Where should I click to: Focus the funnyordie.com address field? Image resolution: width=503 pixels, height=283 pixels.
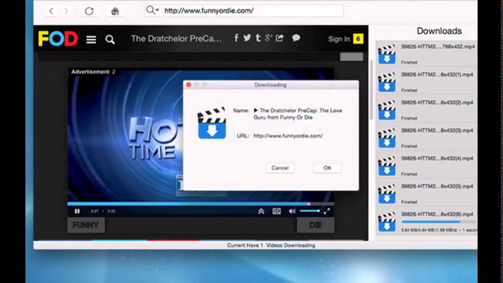244,11
